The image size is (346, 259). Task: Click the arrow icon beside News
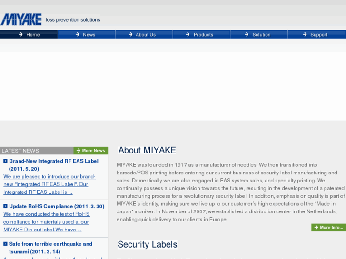click(x=78, y=35)
